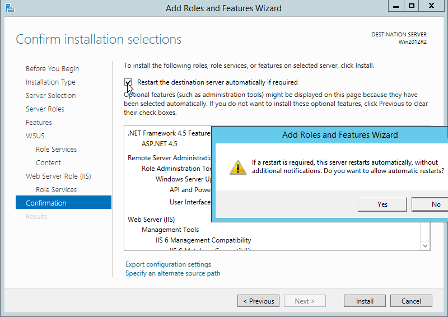The image size is (448, 317).
Task: Select WSUS step in sidebar
Action: [x=35, y=136]
